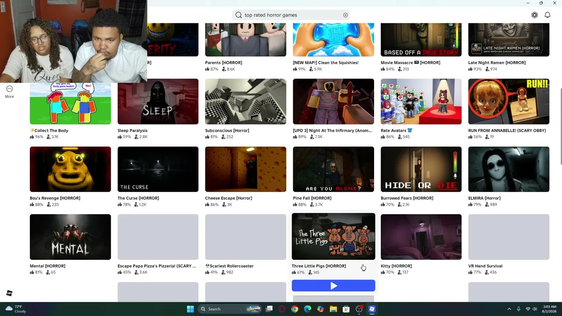Show hidden system tray icons
The image size is (562, 316).
tap(509, 309)
